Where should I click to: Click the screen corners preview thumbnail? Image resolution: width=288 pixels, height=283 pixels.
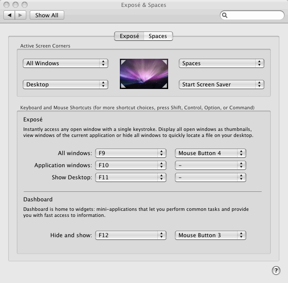[144, 74]
